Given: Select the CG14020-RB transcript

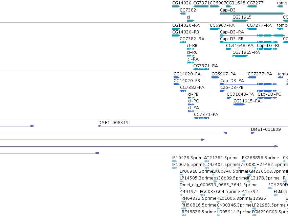Looking at the screenshot, I should [176, 35].
